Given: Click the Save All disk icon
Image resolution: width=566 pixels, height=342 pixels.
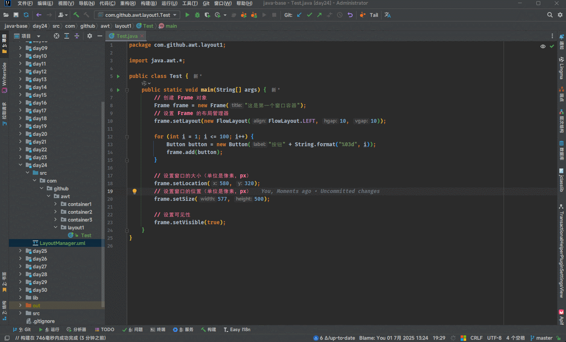Looking at the screenshot, I should tap(16, 15).
